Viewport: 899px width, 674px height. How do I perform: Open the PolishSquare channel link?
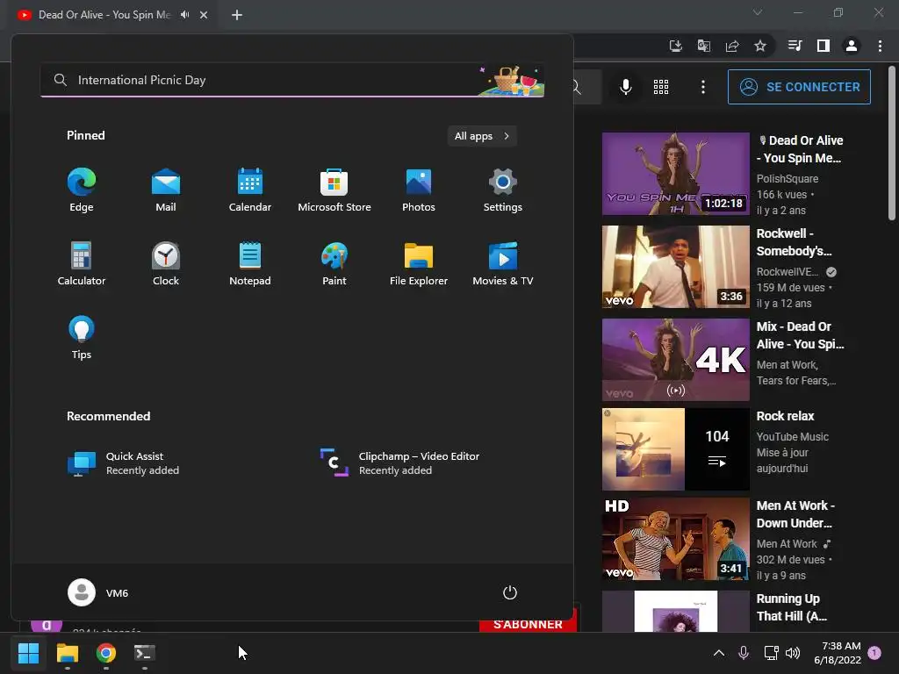click(788, 179)
